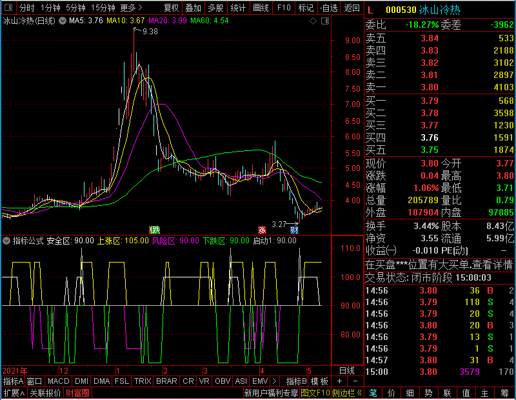516x400 pixels.
Task: Open the 图文F10 link
Action: click(315, 393)
